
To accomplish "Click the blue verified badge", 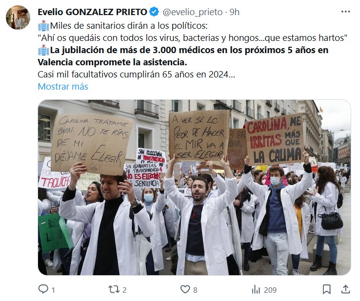I will (x=154, y=12).
